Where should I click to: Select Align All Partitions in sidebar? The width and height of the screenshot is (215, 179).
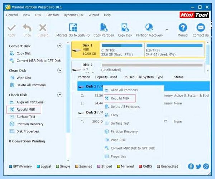[x=27, y=102]
